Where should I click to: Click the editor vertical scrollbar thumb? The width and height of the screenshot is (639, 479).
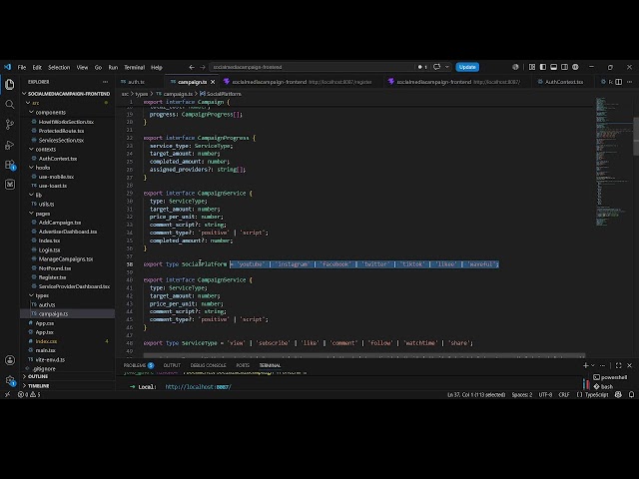pos(636,136)
